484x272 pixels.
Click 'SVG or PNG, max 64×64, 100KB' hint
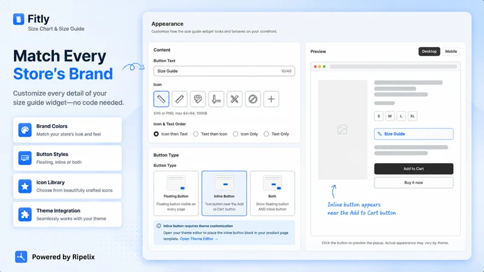click(180, 113)
